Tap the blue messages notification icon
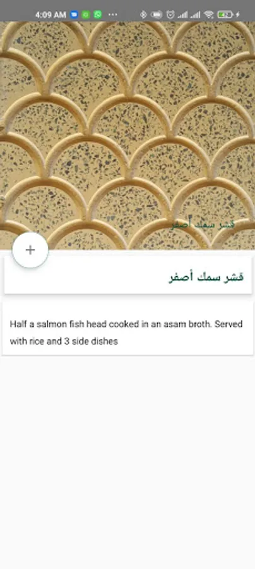Image resolution: width=255 pixels, height=569 pixels. (x=74, y=15)
